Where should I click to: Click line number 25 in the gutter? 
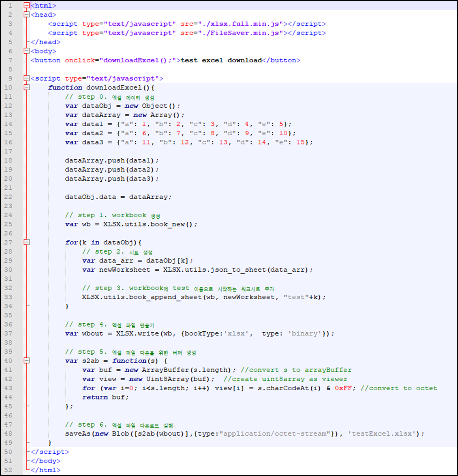pos(8,224)
